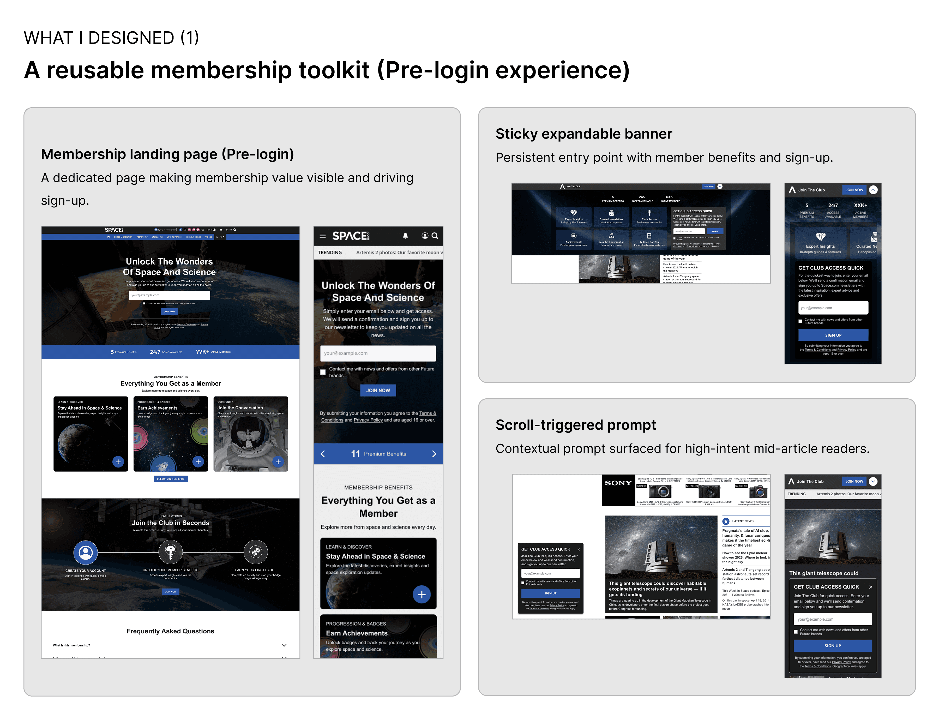The height and width of the screenshot is (720, 939).
Task: Expand the 'What is this membership?' FAQ
Action: tap(284, 645)
